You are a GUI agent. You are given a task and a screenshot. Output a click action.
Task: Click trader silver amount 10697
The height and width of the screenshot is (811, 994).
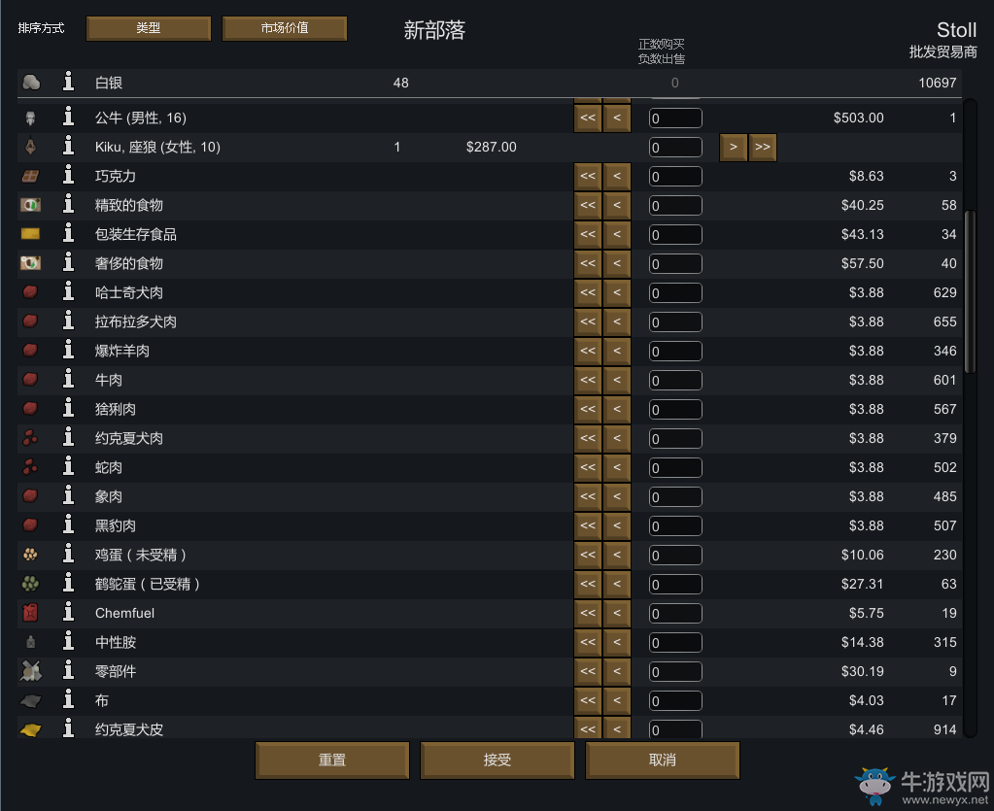(x=937, y=83)
